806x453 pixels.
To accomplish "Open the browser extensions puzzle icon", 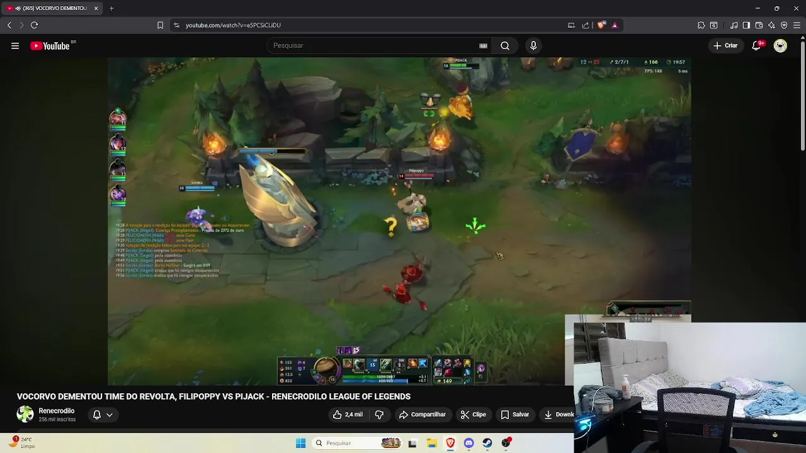I will [x=701, y=25].
